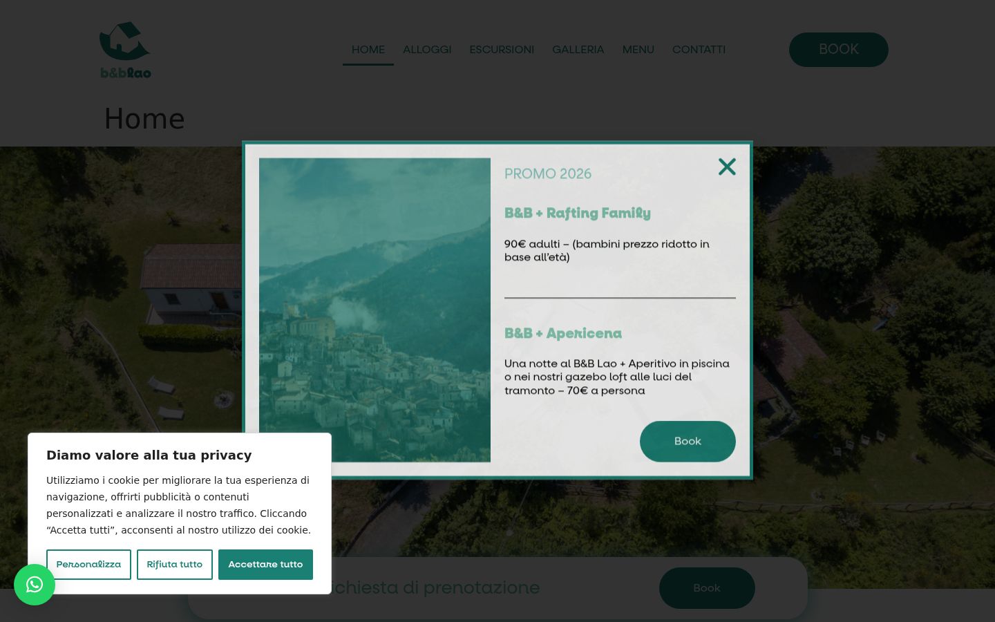Go to the HOME menu item

[368, 50]
